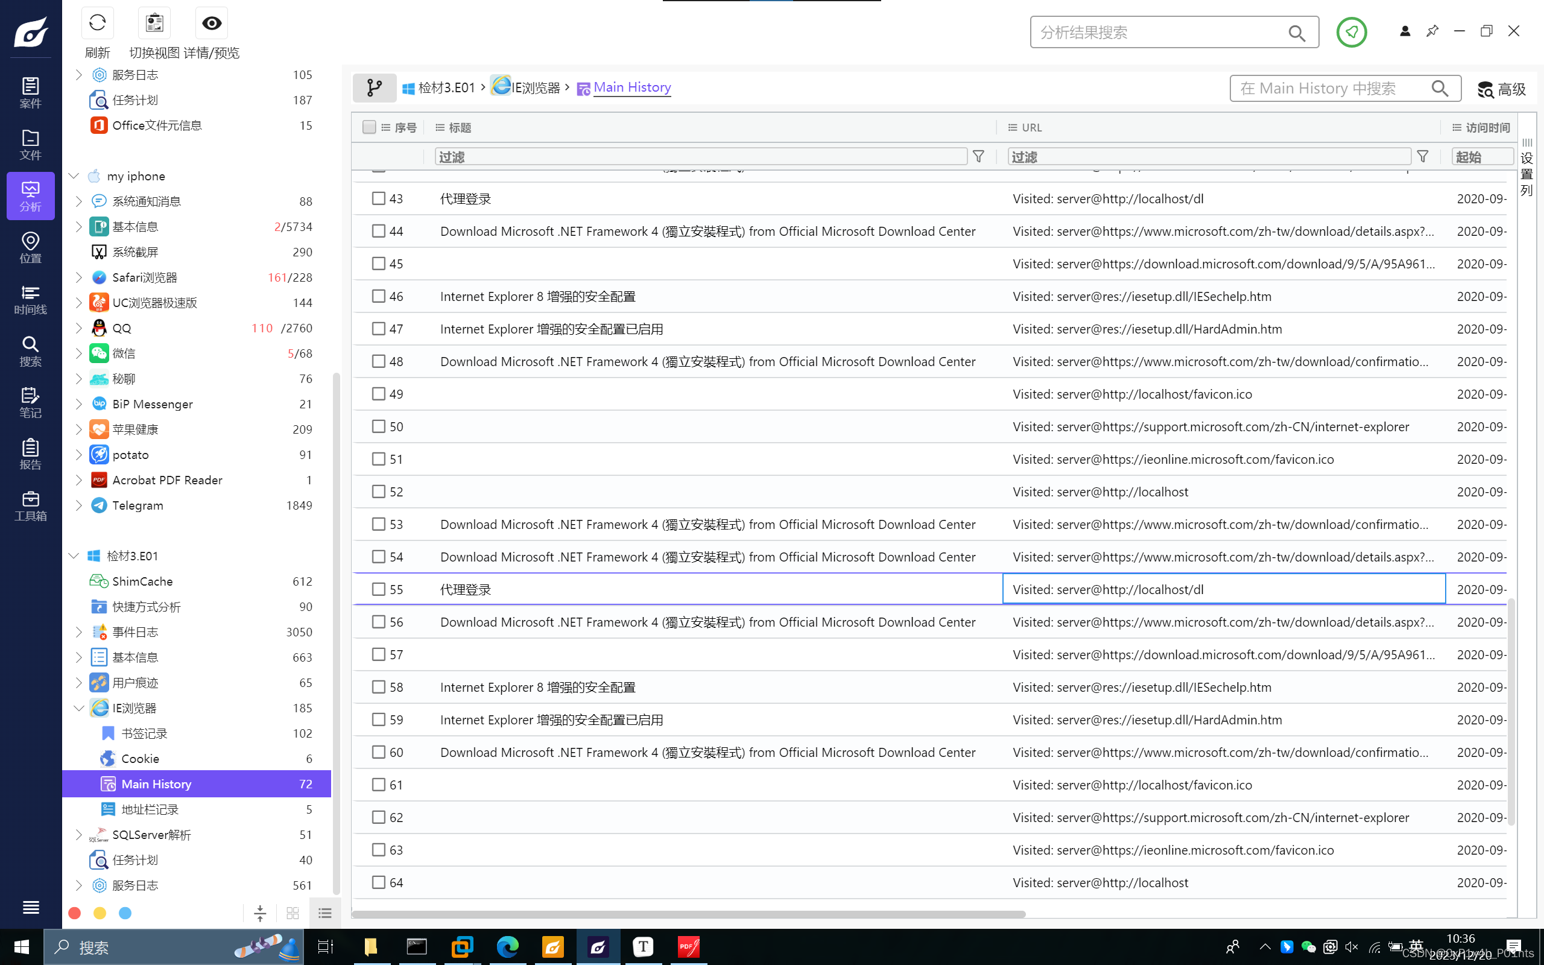Open the 笔记 notes sidebar icon
Screen dimensions: 1544x965
point(31,402)
